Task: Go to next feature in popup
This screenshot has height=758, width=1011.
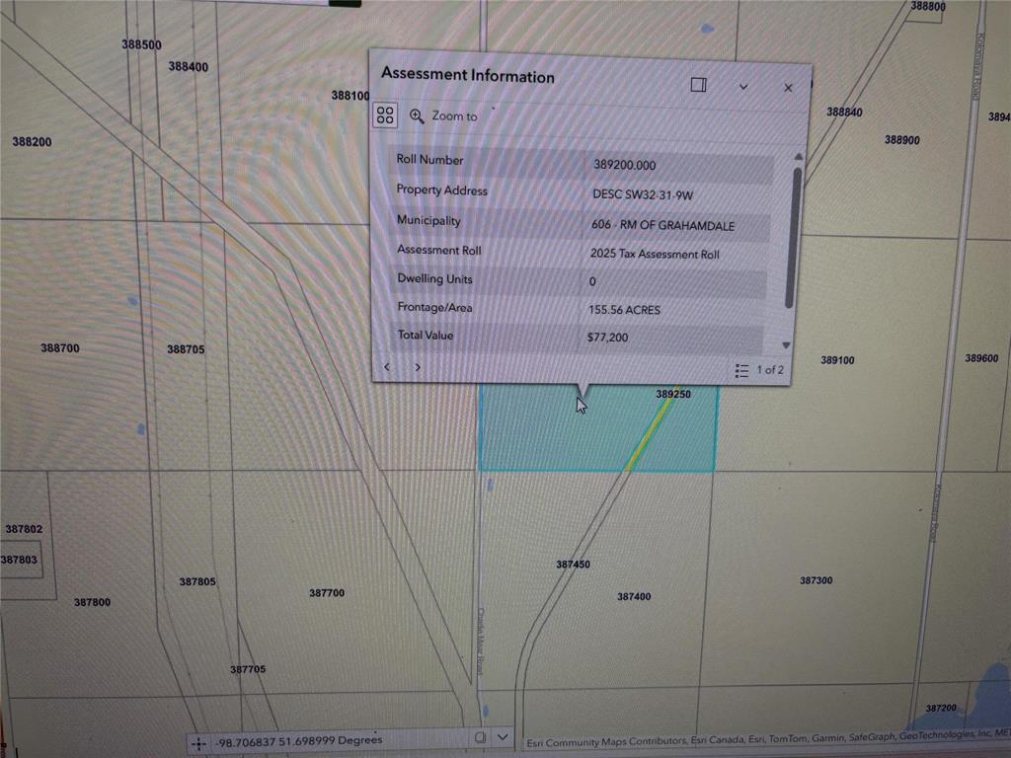Action: coord(418,367)
